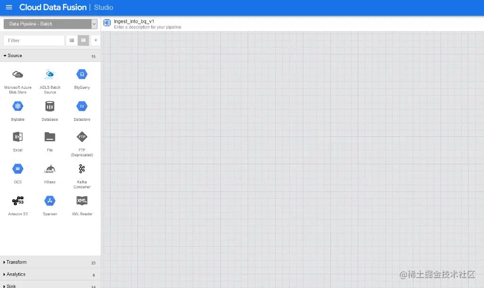Screen dimensions: 484x288
Task: Add the BigQuery source plugin
Action: (x=82, y=79)
